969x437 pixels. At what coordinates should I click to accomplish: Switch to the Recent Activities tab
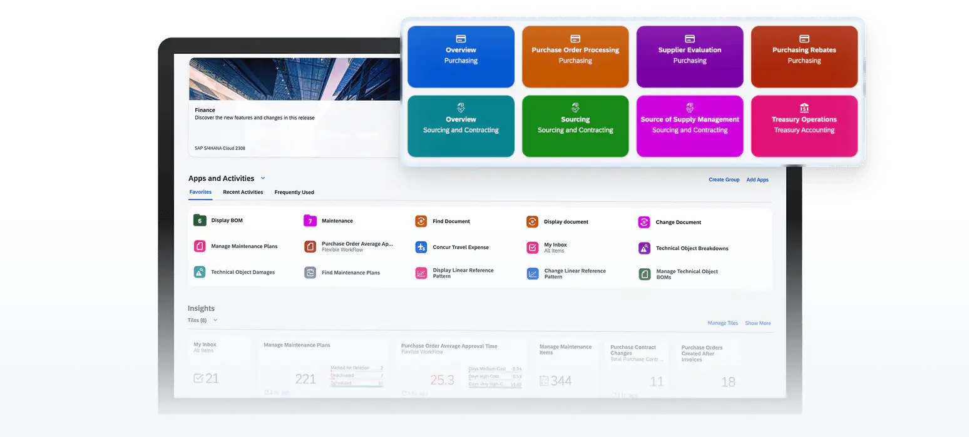(x=243, y=192)
